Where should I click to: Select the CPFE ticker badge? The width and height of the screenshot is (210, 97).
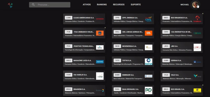(117, 18)
